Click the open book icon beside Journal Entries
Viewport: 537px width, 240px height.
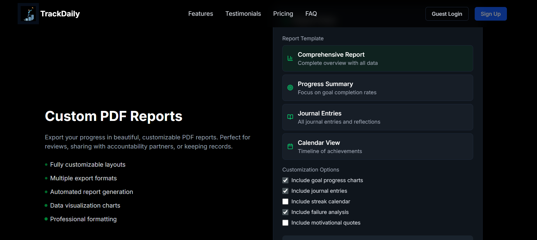tap(290, 117)
